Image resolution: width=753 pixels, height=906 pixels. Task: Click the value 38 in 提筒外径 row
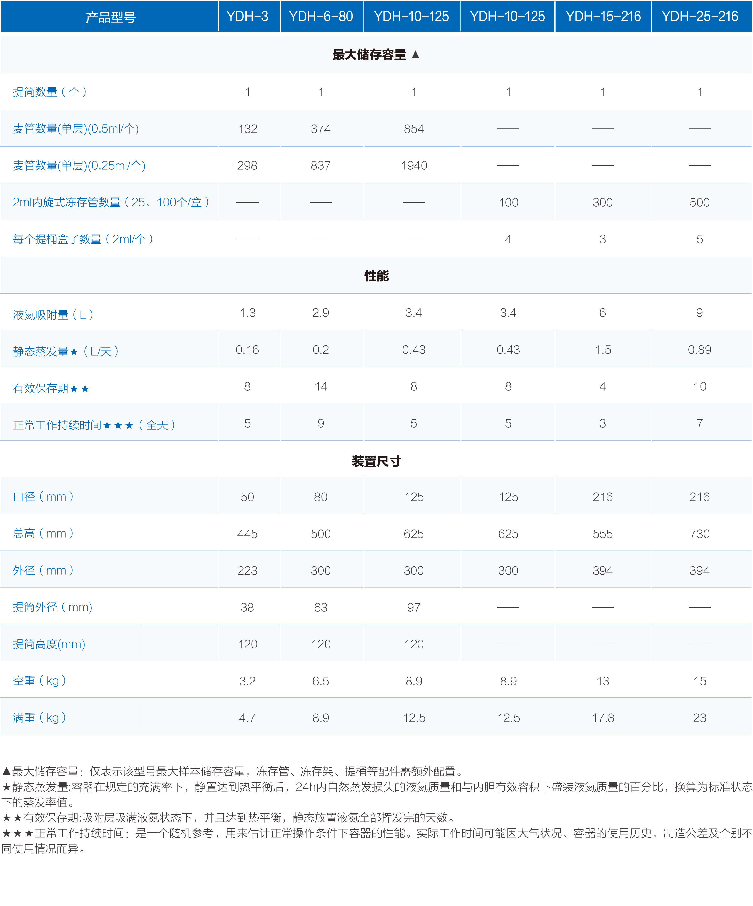[x=247, y=607]
